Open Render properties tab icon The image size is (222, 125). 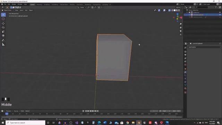point(185,52)
